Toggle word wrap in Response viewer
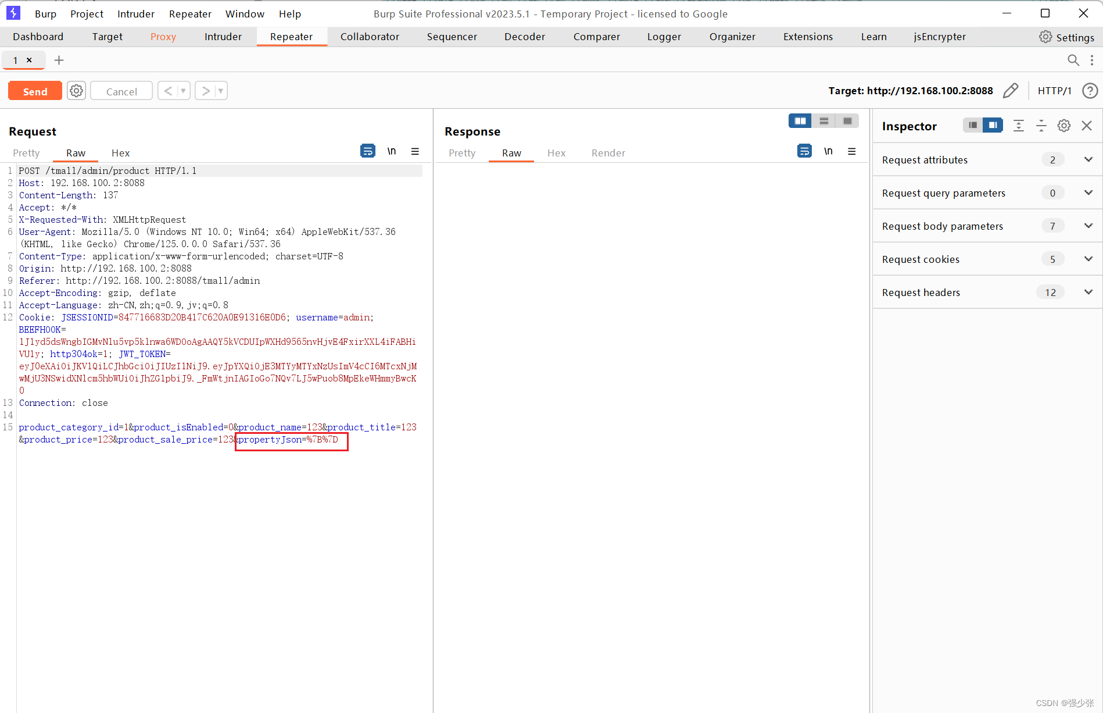The width and height of the screenshot is (1103, 713). (804, 151)
